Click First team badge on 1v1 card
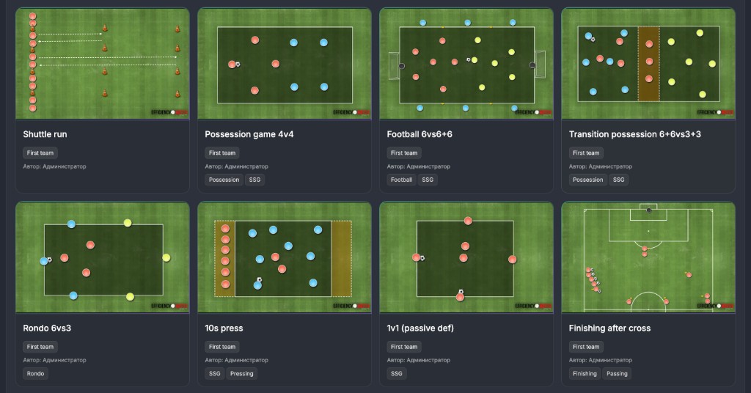This screenshot has width=751, height=393. (404, 347)
